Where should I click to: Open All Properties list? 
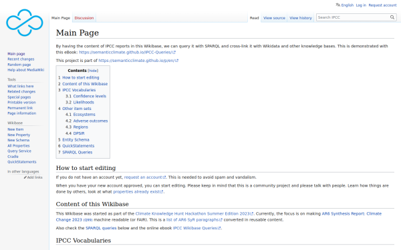click(x=19, y=145)
